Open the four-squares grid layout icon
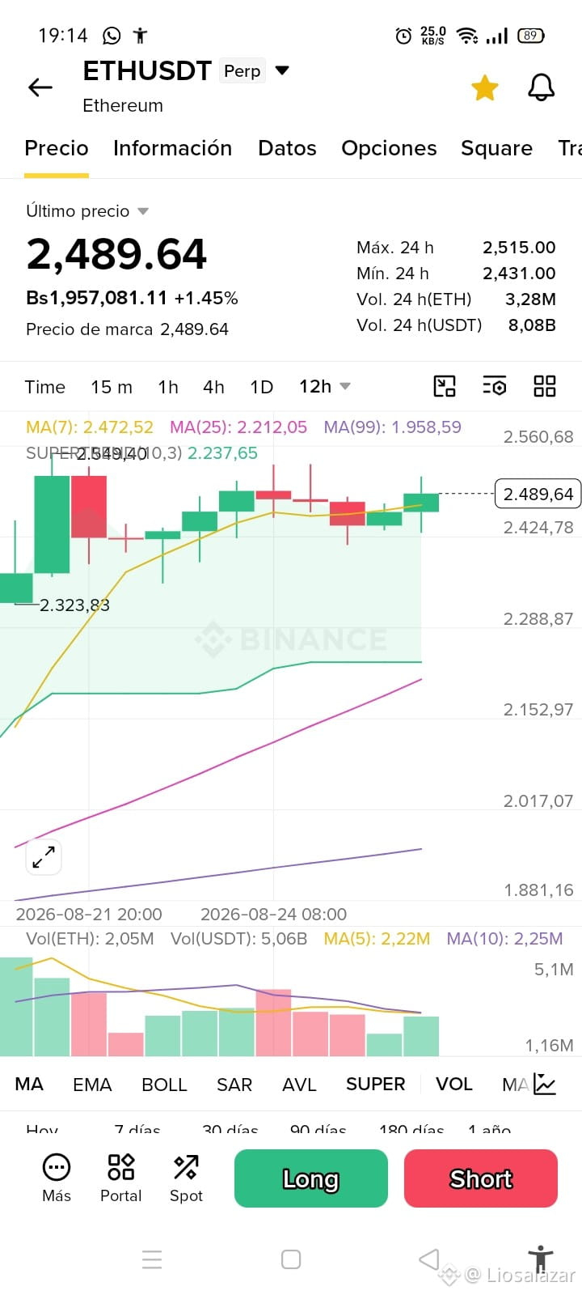 tap(545, 386)
